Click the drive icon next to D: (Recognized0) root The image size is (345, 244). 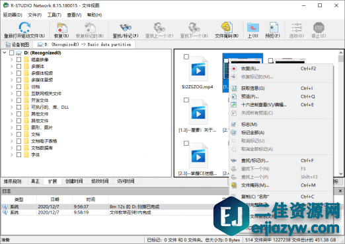pos(19,53)
